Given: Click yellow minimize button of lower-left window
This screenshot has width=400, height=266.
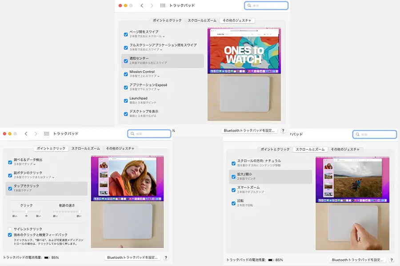Looking at the screenshot, I should point(10,133).
